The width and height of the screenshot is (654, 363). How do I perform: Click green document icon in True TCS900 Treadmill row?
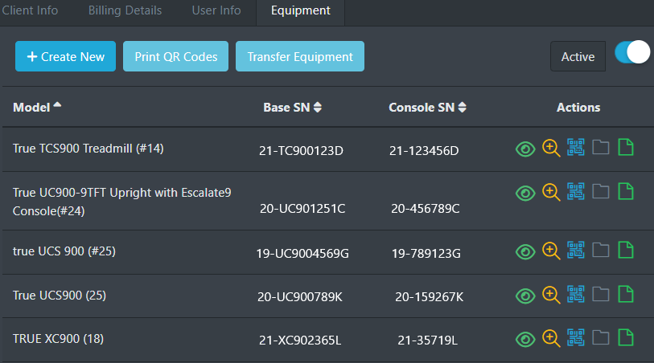tap(625, 148)
